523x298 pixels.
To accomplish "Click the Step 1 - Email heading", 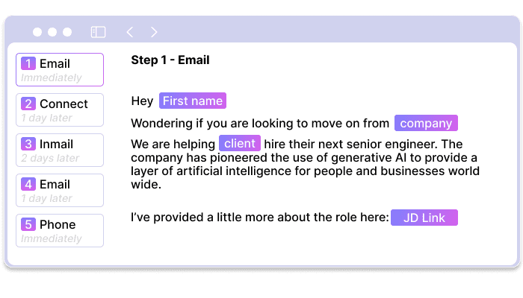I will point(170,60).
